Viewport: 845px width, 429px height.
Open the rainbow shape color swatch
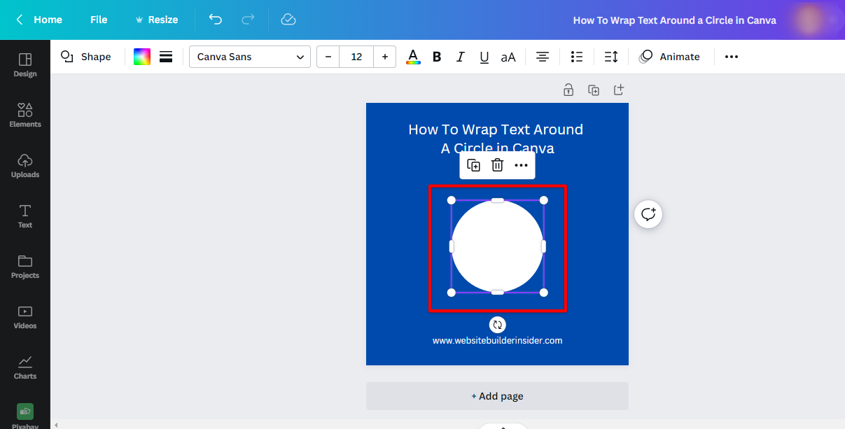[x=142, y=57]
